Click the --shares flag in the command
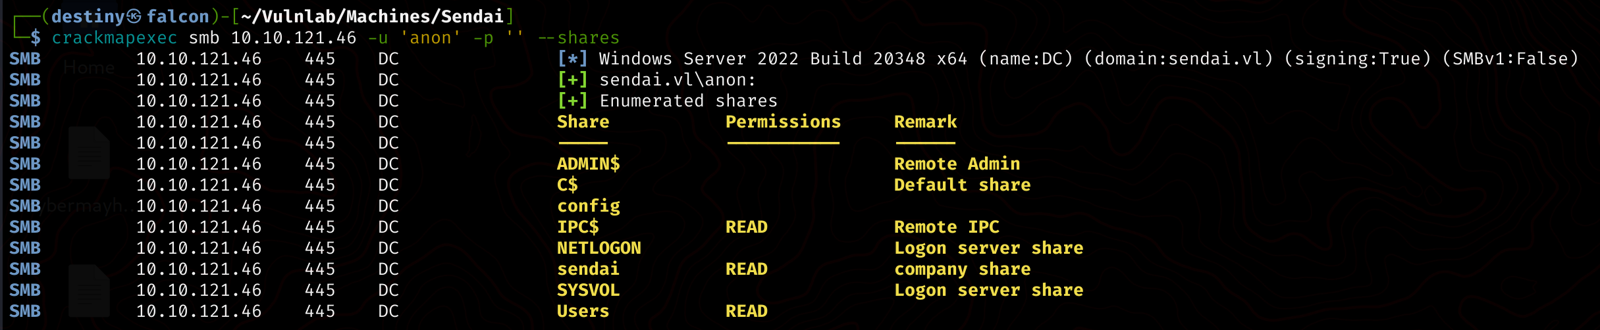Viewport: 1600px width, 330px height. coord(579,37)
